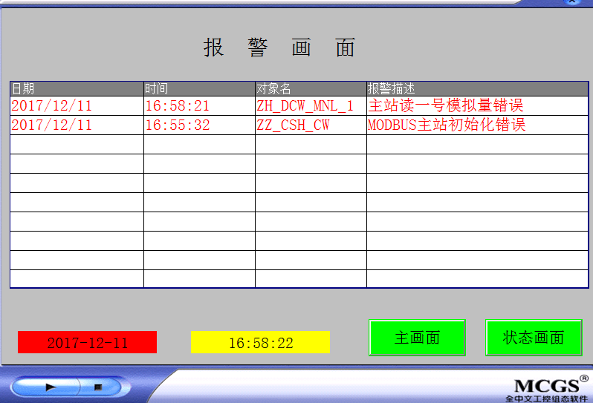
Task: Click alarm description 主站读一号模拟量错误
Action: [446, 106]
